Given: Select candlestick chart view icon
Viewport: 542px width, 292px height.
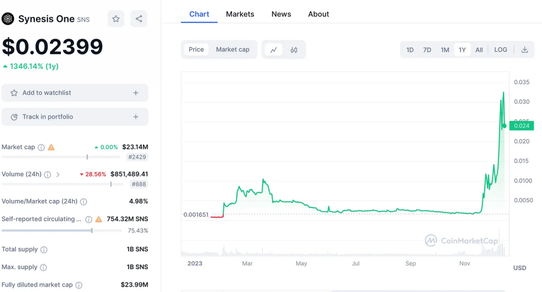Looking at the screenshot, I should tap(294, 50).
